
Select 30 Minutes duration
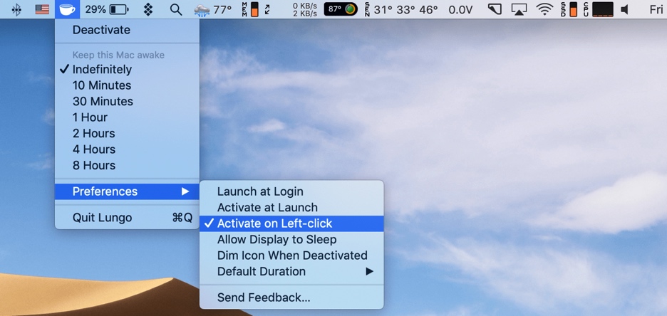127,102
